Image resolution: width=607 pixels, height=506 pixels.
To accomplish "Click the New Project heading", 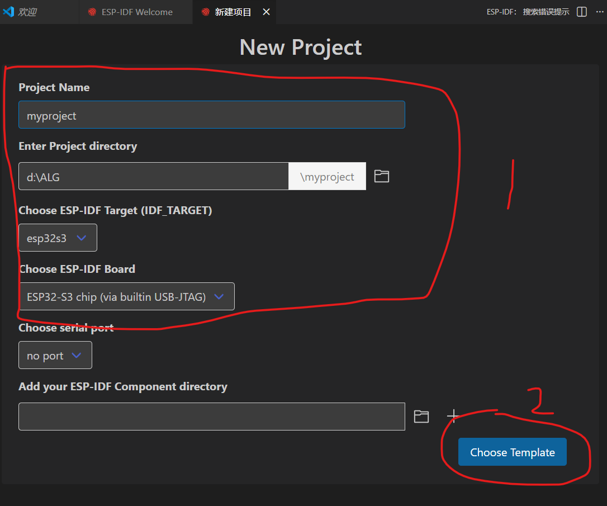I will click(x=301, y=47).
